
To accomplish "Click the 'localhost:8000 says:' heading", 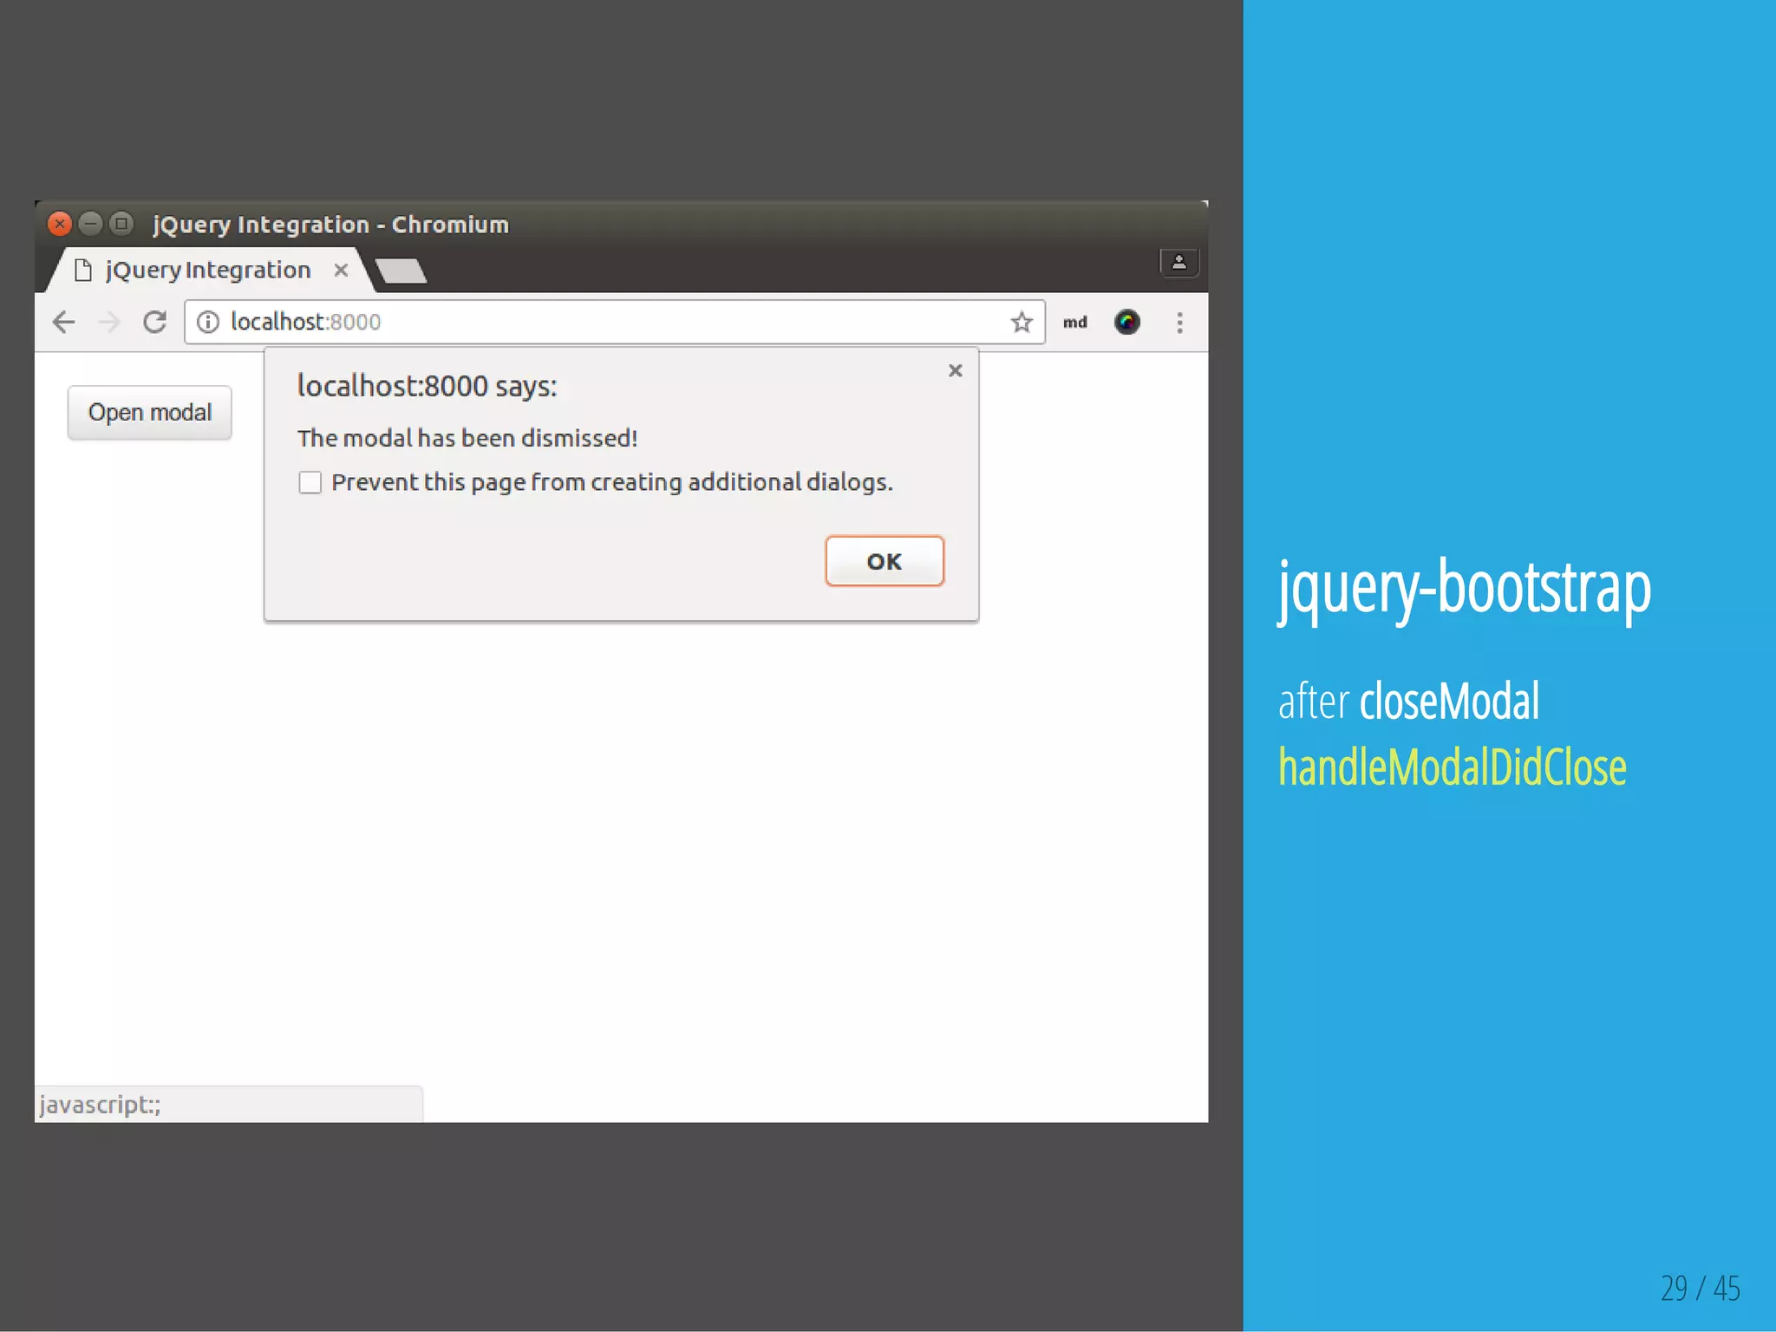I will coord(428,386).
